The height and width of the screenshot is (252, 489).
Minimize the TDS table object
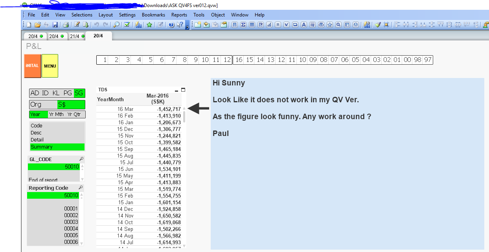tap(176, 90)
